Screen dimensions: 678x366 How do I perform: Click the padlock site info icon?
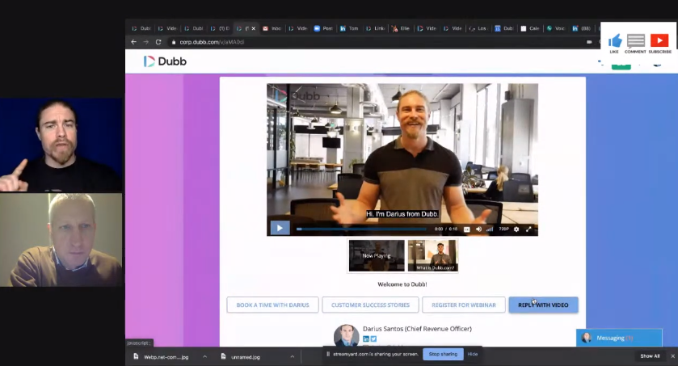pos(174,42)
